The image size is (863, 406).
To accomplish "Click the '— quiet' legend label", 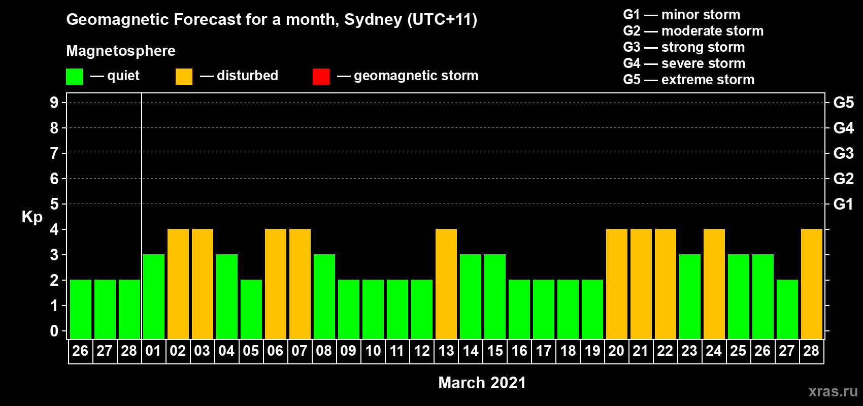I will [x=115, y=76].
